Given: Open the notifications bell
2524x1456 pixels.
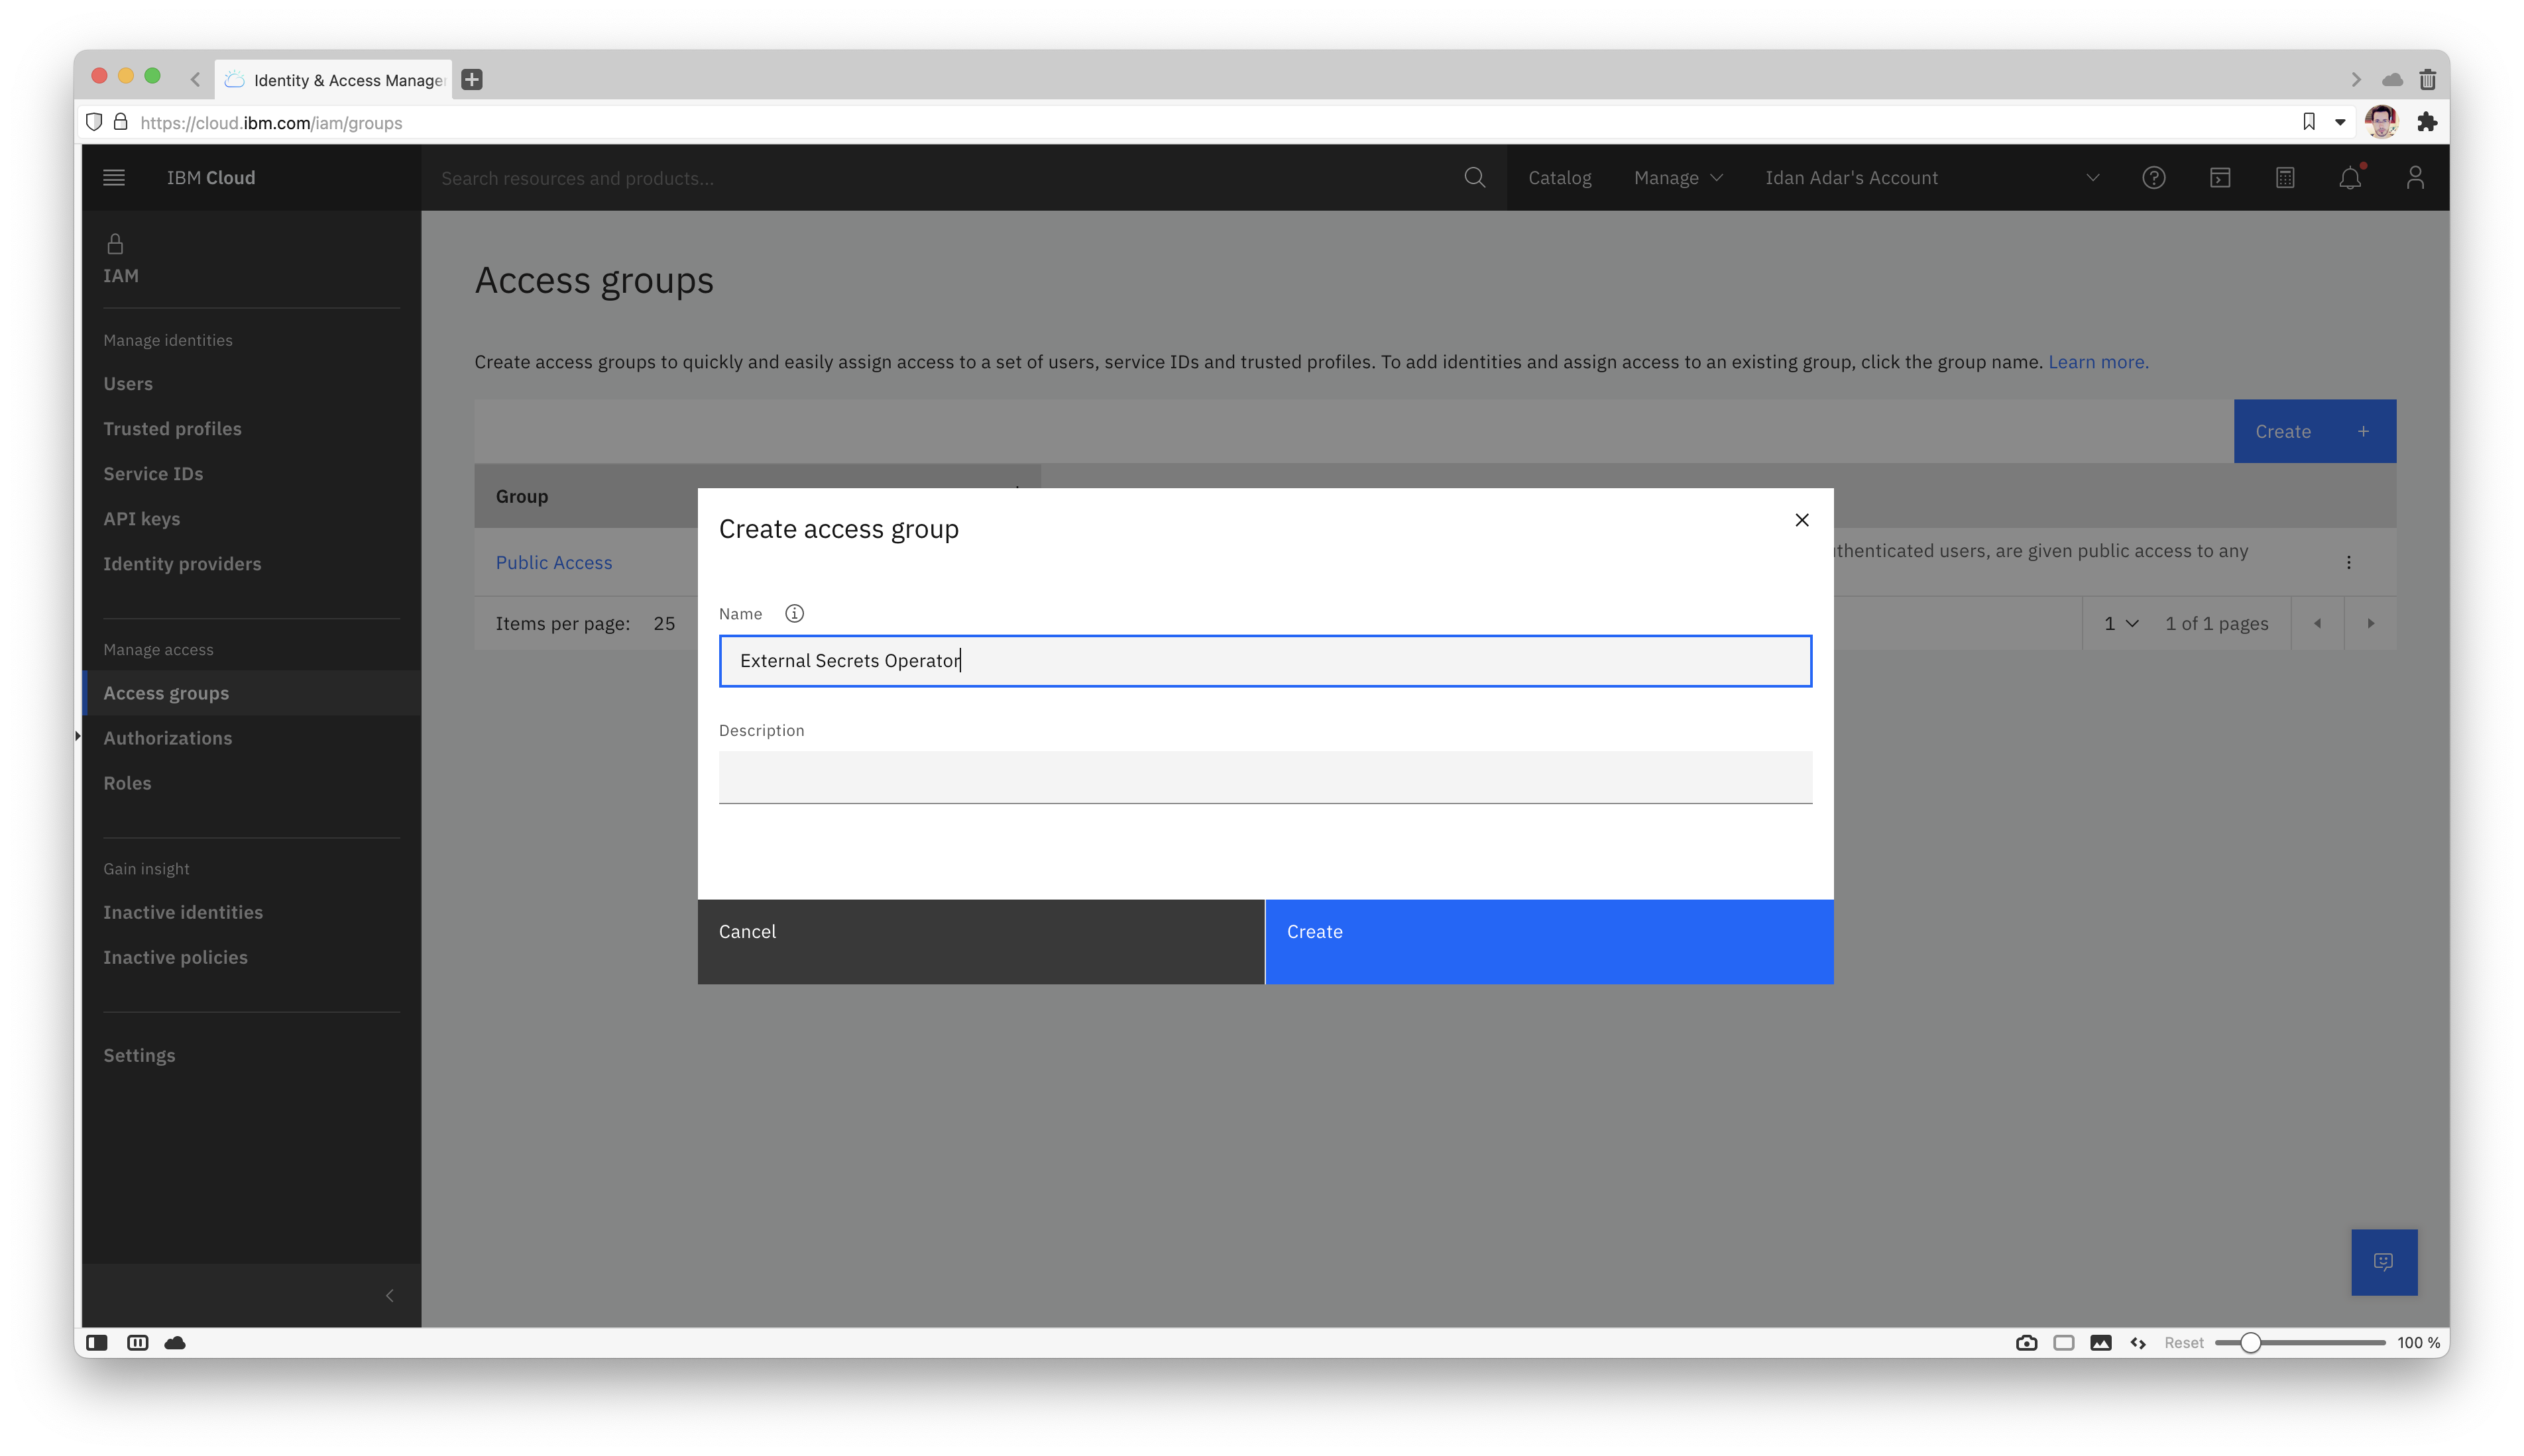Looking at the screenshot, I should [2349, 178].
